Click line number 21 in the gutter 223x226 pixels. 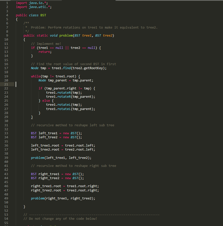(6, 84)
